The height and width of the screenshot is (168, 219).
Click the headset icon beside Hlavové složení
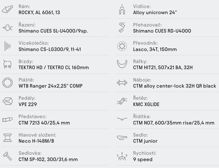[8, 138]
